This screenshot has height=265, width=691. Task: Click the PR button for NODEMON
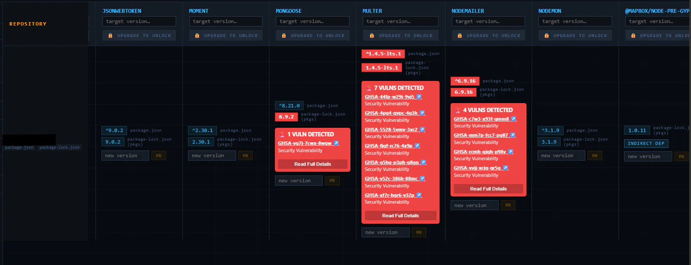(595, 156)
